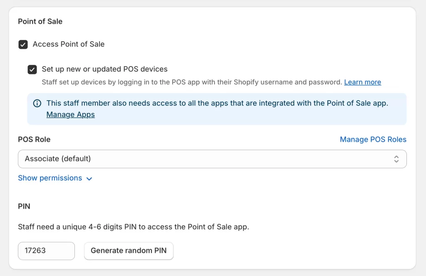The image size is (426, 276).
Task: Focus the PIN field showing 17263
Action: point(46,251)
